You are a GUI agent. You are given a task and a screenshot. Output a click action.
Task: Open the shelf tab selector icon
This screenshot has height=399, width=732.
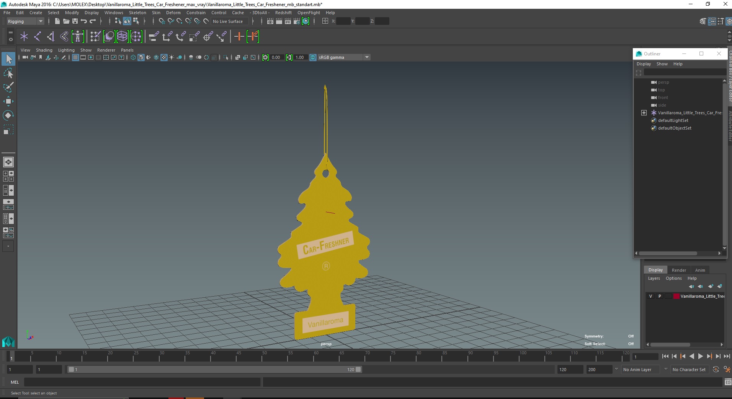click(x=11, y=33)
